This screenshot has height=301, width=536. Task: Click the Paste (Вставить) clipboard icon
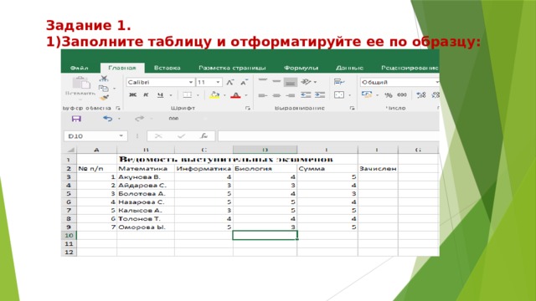pos(81,83)
